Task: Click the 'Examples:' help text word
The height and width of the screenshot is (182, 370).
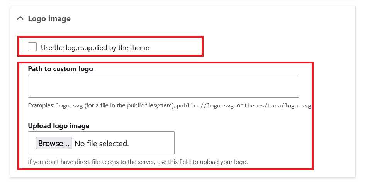Action: (x=41, y=105)
